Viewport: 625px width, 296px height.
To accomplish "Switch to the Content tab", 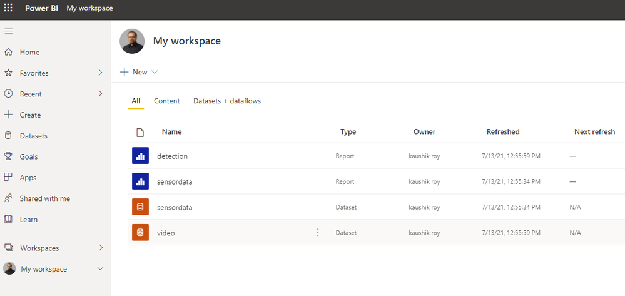I will pos(166,101).
